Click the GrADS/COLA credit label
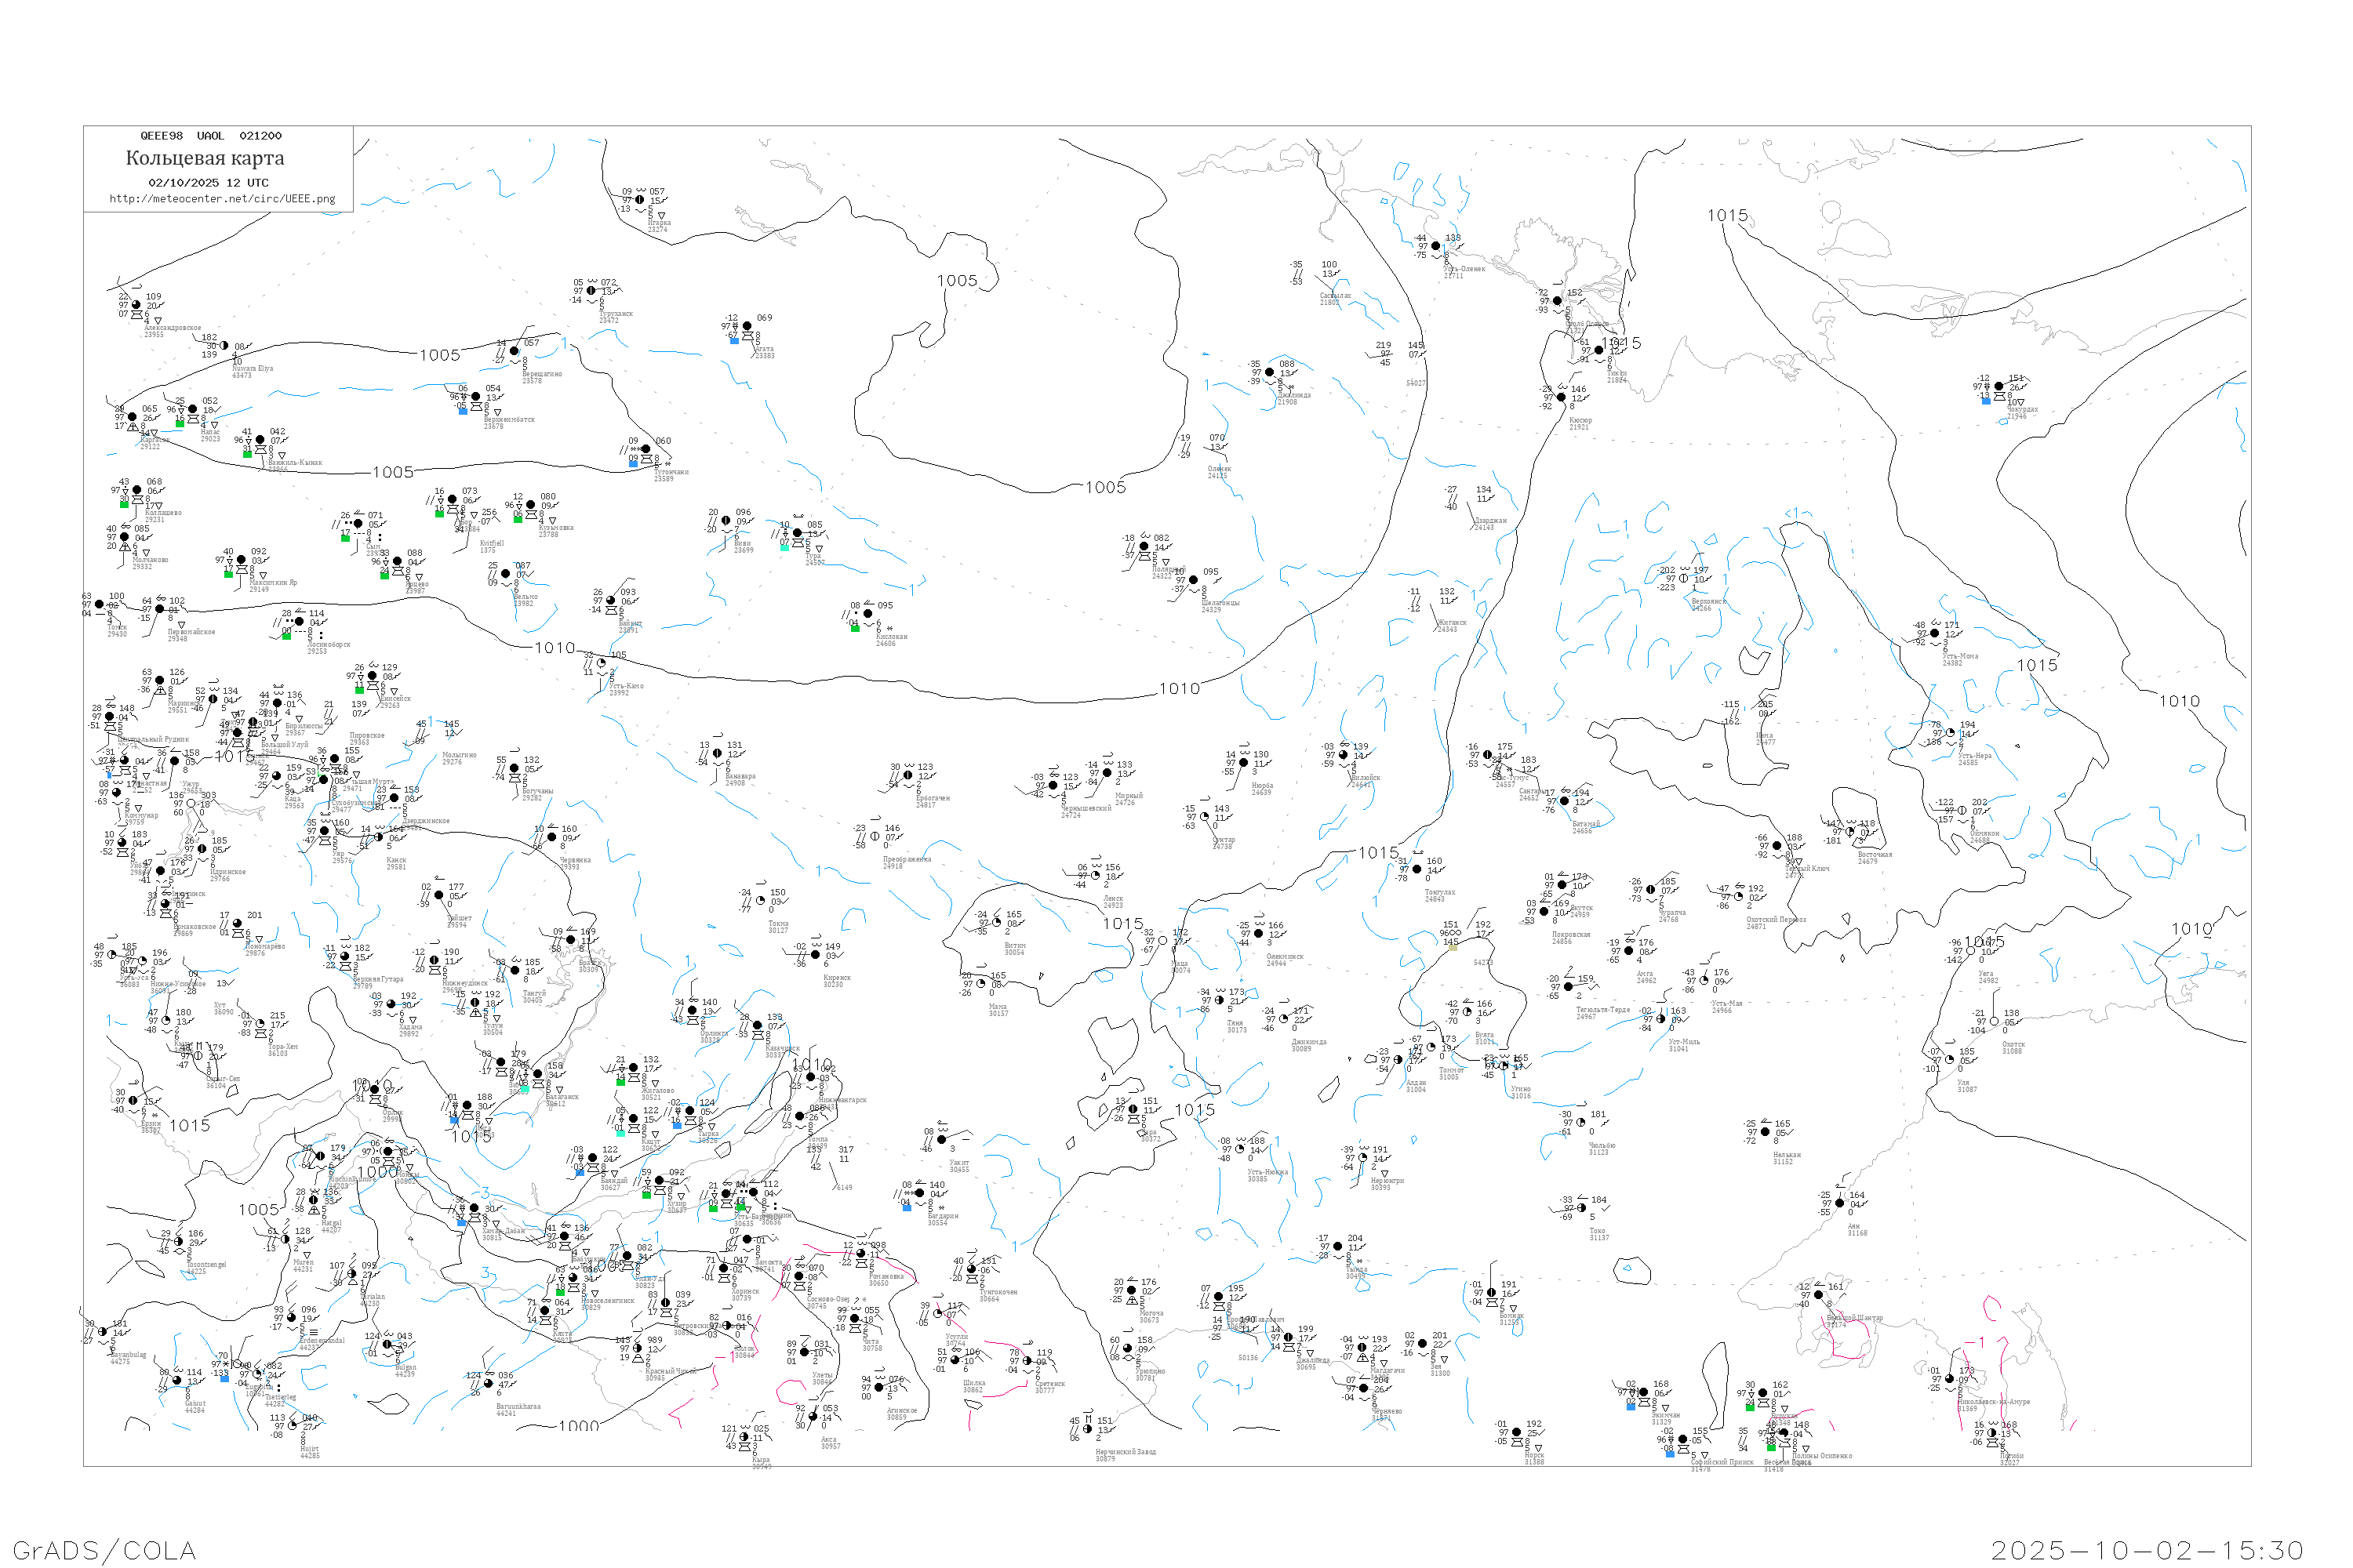The image size is (2353, 1568). (x=104, y=1550)
